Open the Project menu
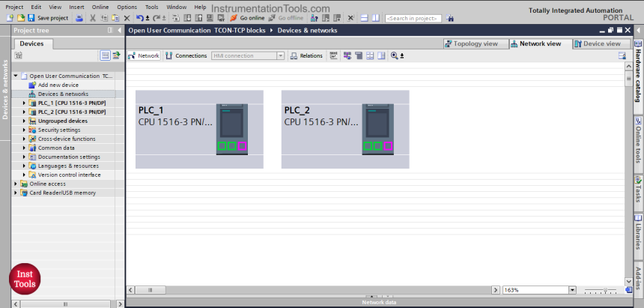 click(x=14, y=7)
